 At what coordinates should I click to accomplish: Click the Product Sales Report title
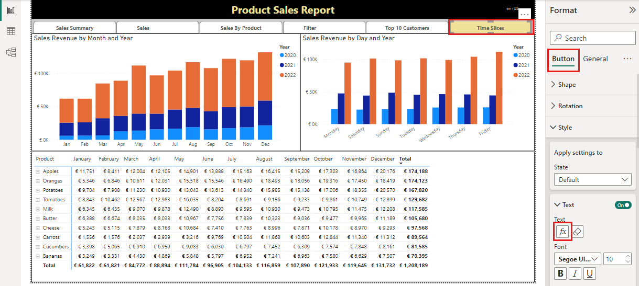tap(283, 10)
